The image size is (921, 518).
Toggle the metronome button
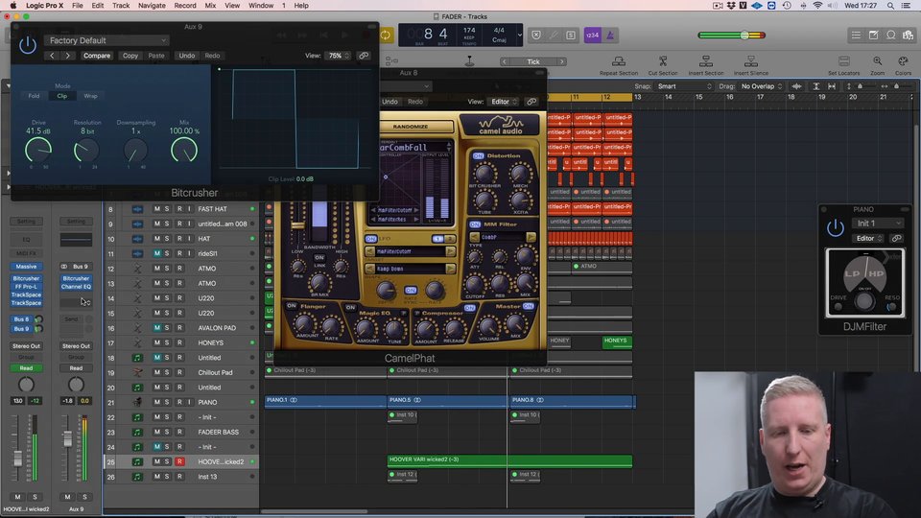click(x=610, y=35)
